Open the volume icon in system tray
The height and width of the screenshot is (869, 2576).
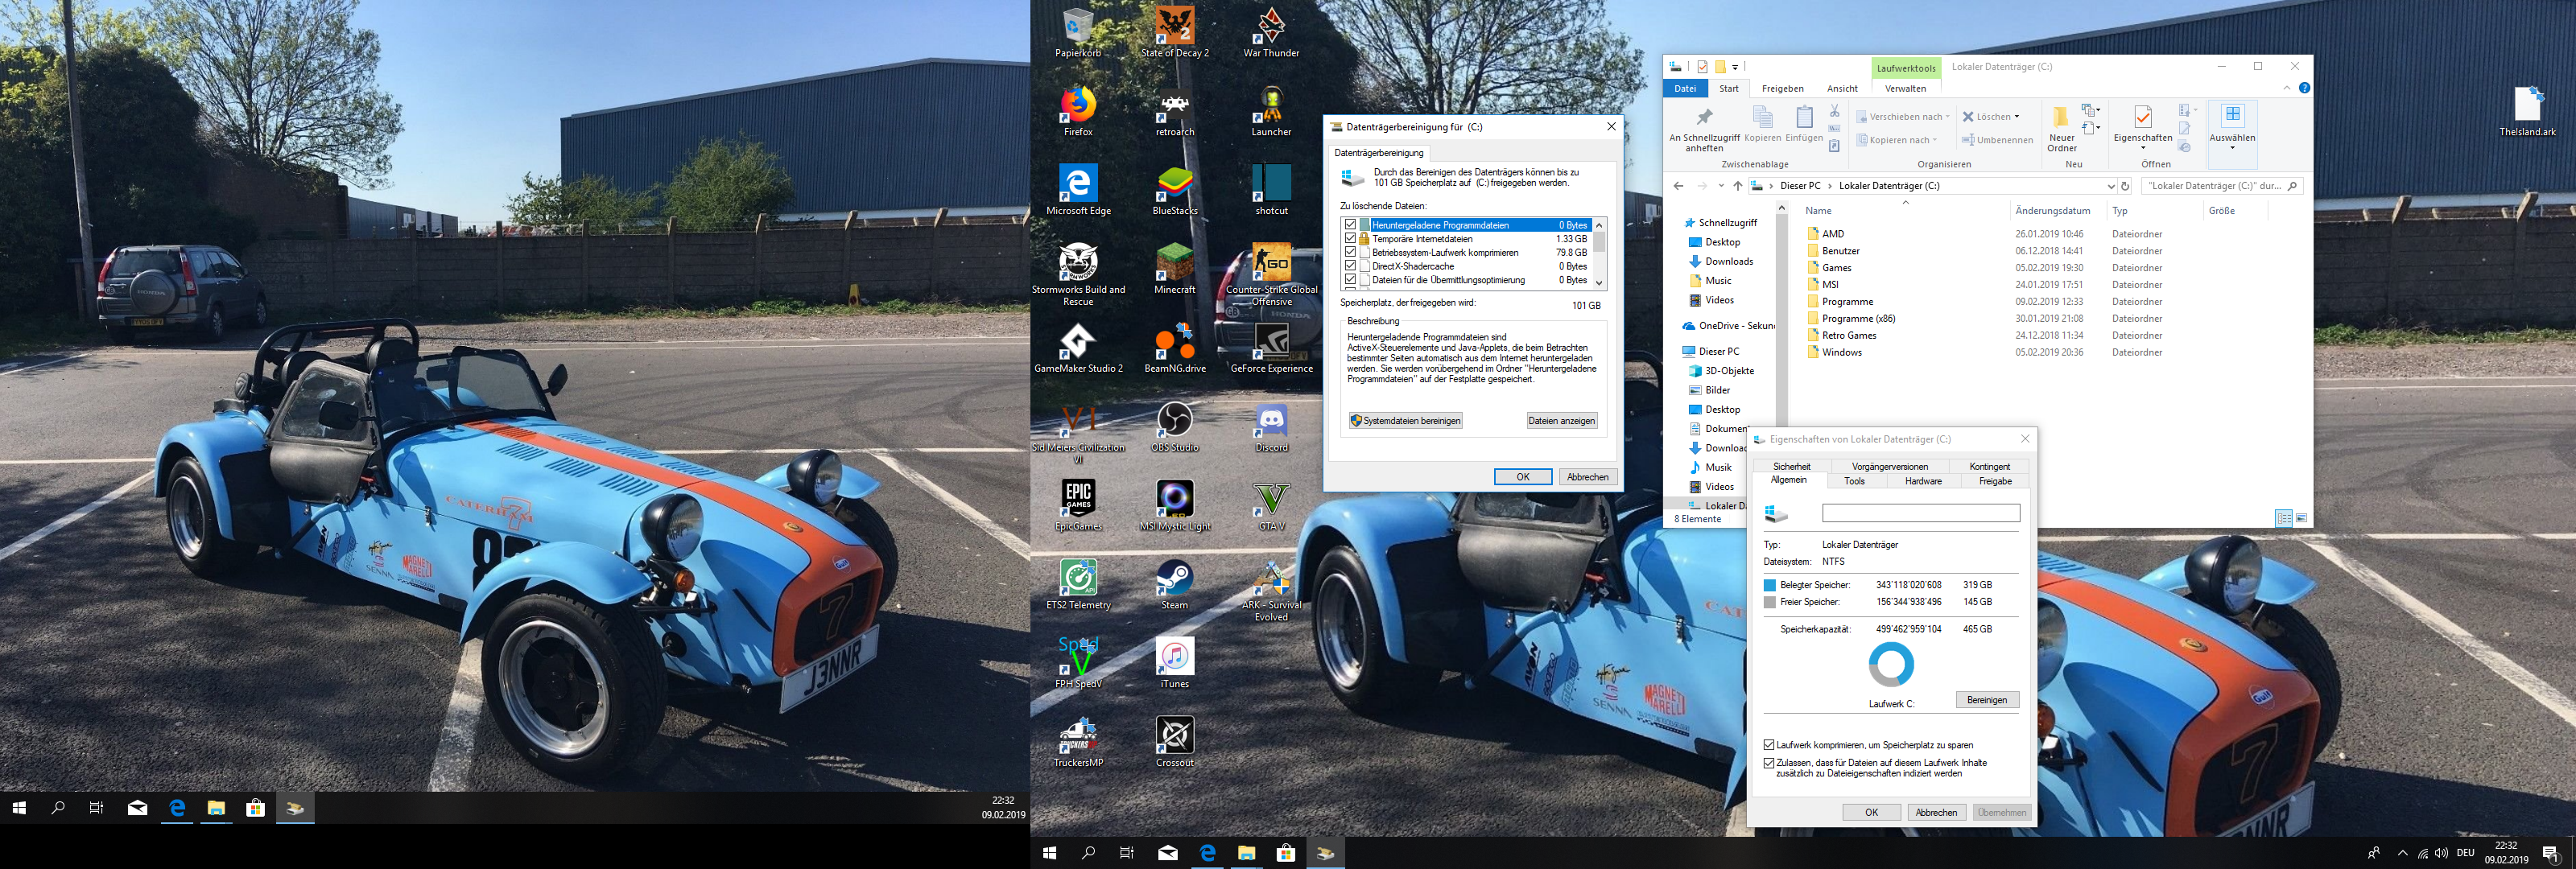[x=2441, y=853]
